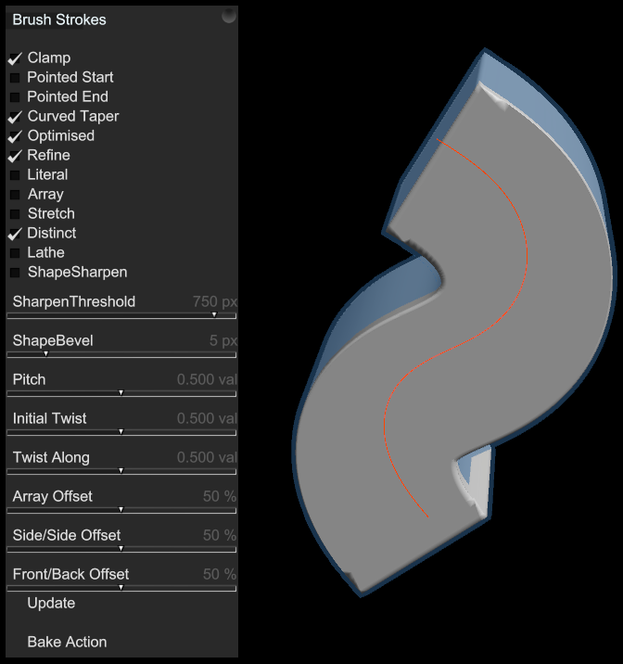Check the ShapeSharpen option
The width and height of the screenshot is (623, 664).
[x=15, y=273]
